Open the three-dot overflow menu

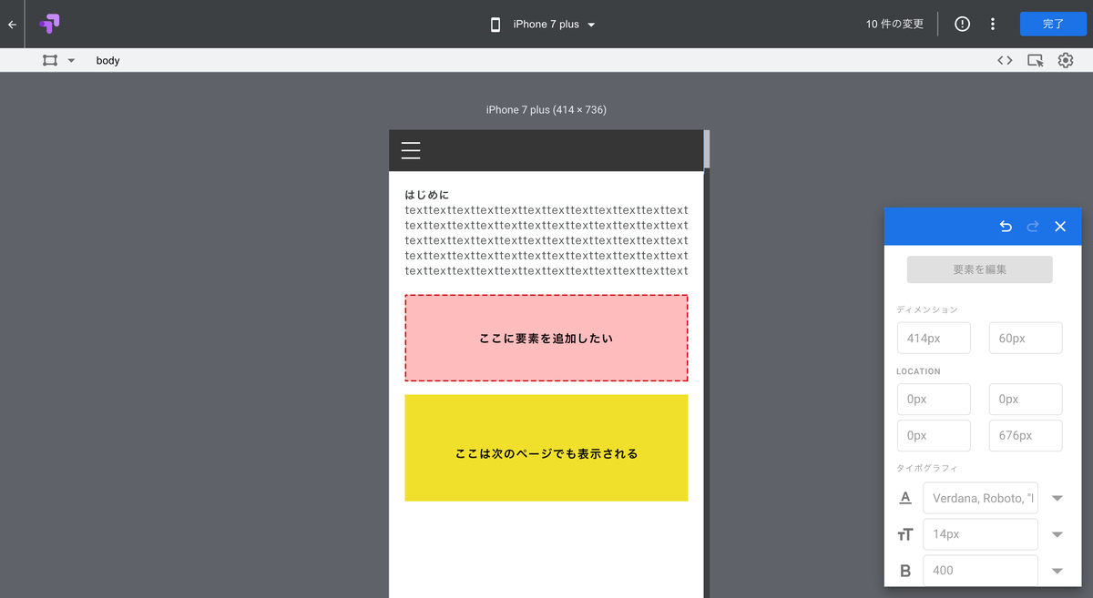[x=993, y=24]
